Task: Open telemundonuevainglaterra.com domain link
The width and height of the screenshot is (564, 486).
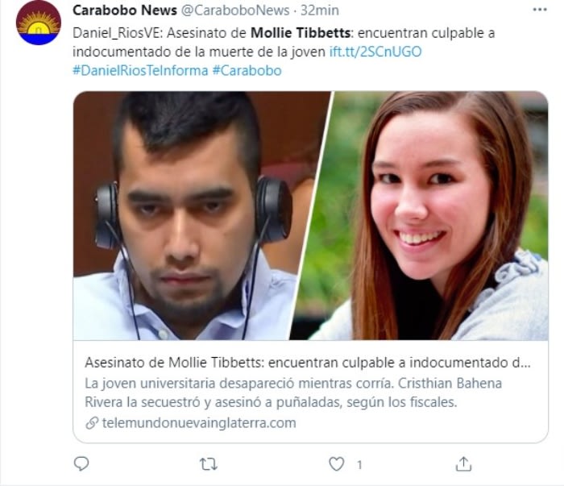Action: (199, 422)
